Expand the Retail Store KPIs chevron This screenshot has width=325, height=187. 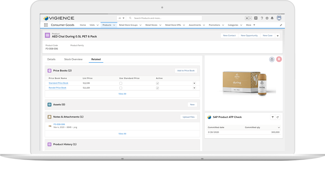point(184,25)
